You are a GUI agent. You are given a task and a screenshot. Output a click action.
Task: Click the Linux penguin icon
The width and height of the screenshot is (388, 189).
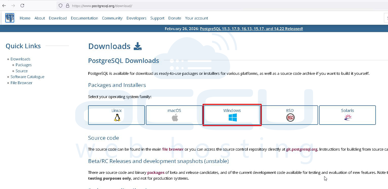pyautogui.click(x=117, y=117)
